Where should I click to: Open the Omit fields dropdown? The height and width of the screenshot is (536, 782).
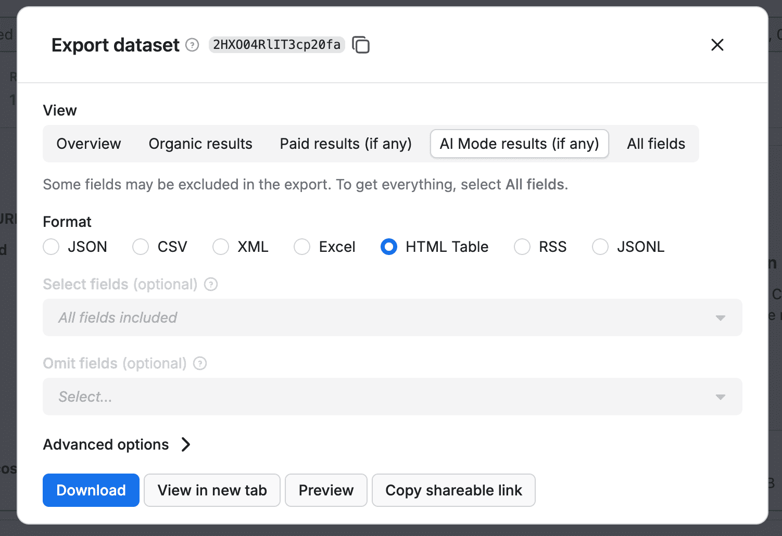click(392, 397)
